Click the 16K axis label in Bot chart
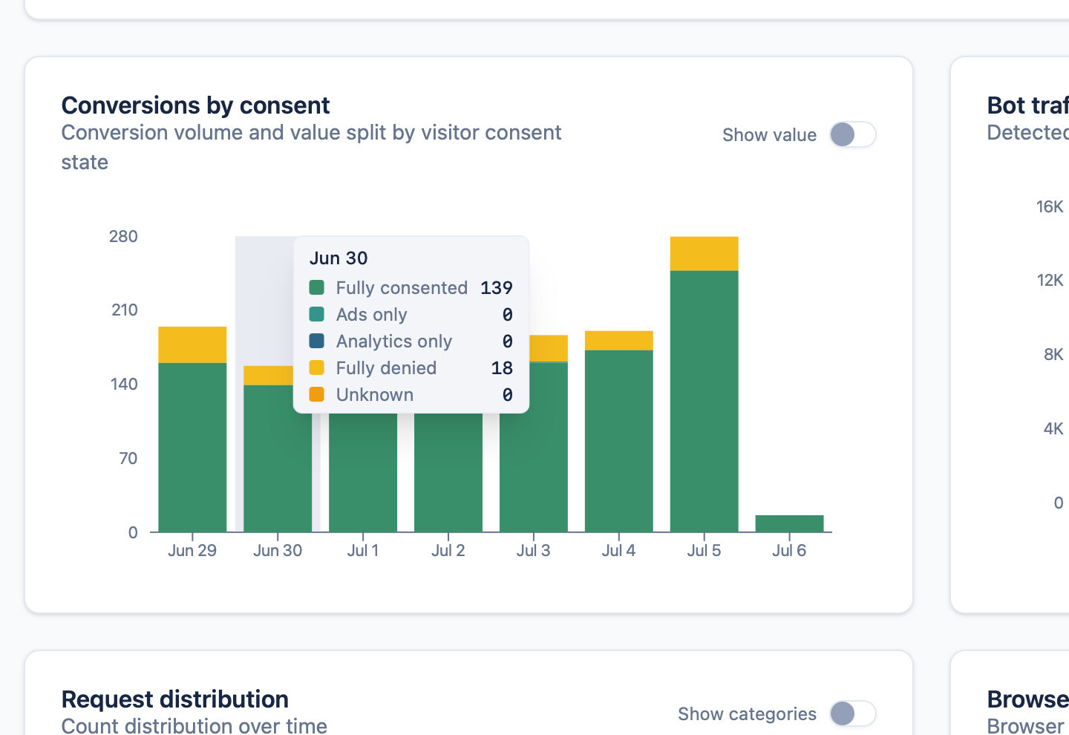Image resolution: width=1069 pixels, height=735 pixels. click(1050, 206)
